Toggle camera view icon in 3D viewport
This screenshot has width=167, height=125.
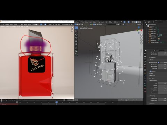pos(141,40)
